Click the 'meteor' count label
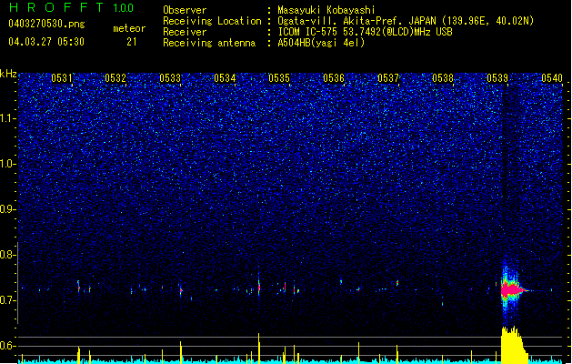Image resolution: width=572 pixels, height=364 pixels. tap(129, 28)
